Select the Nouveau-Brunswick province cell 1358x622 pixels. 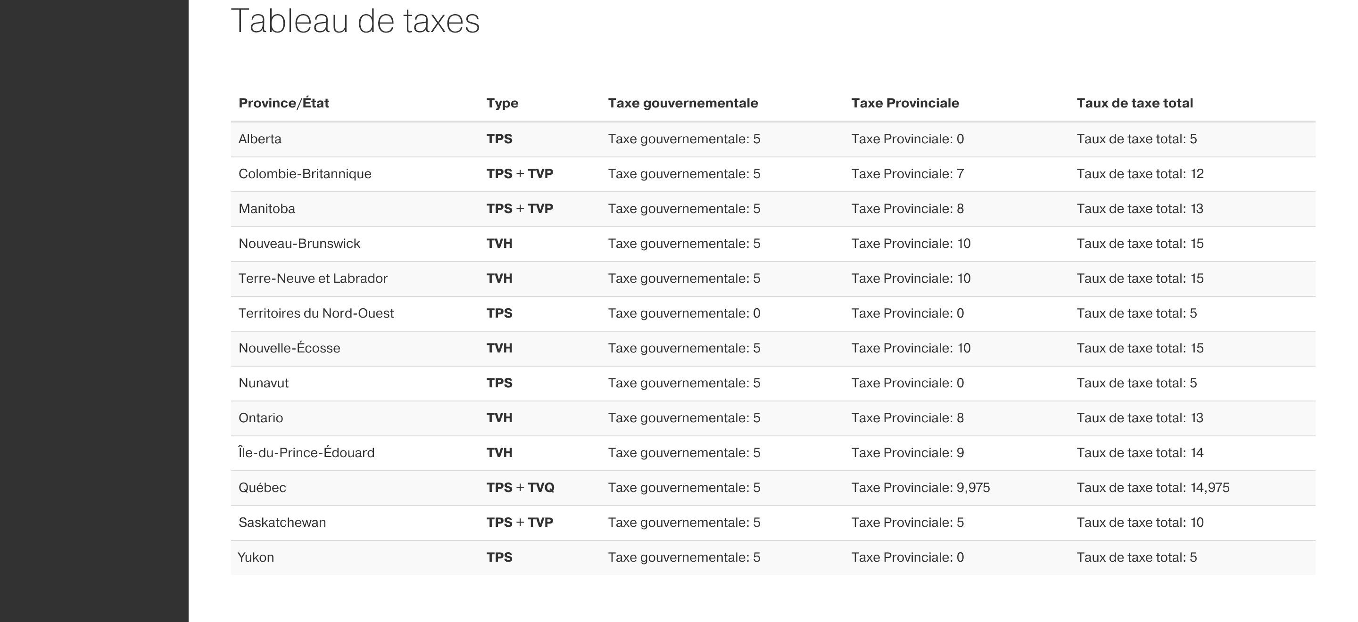click(x=299, y=243)
